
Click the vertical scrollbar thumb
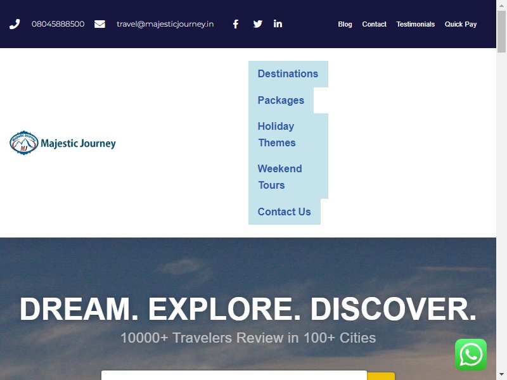pyautogui.click(x=501, y=30)
